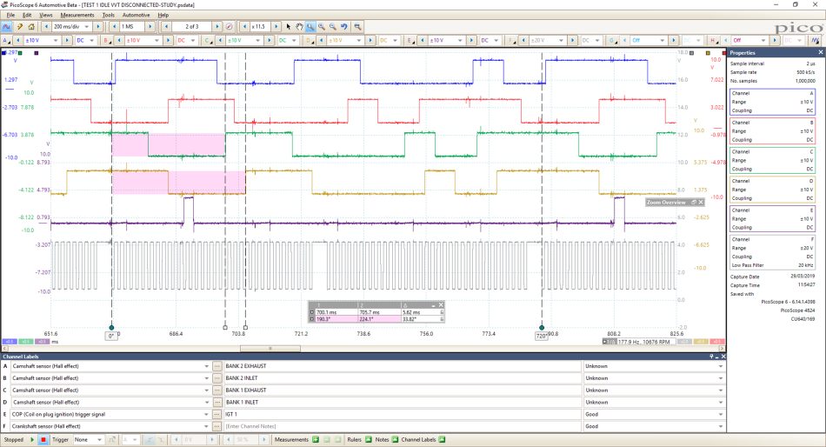Open the Trigger mode None dropdown
Image resolution: width=826 pixels, height=447 pixels.
[88, 440]
